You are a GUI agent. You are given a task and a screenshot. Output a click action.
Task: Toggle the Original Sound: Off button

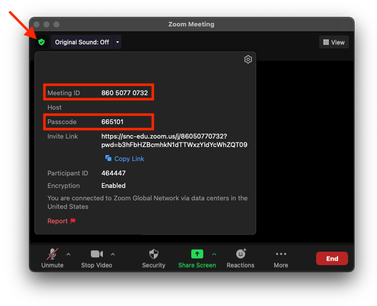click(x=82, y=42)
